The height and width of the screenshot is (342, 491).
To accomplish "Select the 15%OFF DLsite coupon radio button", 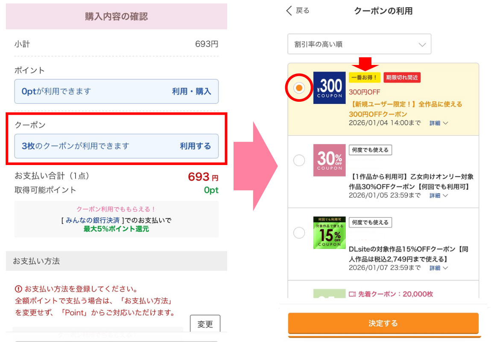I will coord(299,233).
